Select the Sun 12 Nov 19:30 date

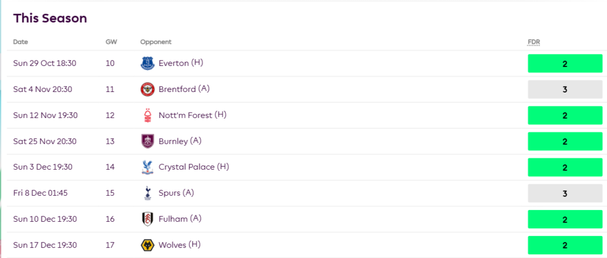[45, 115]
